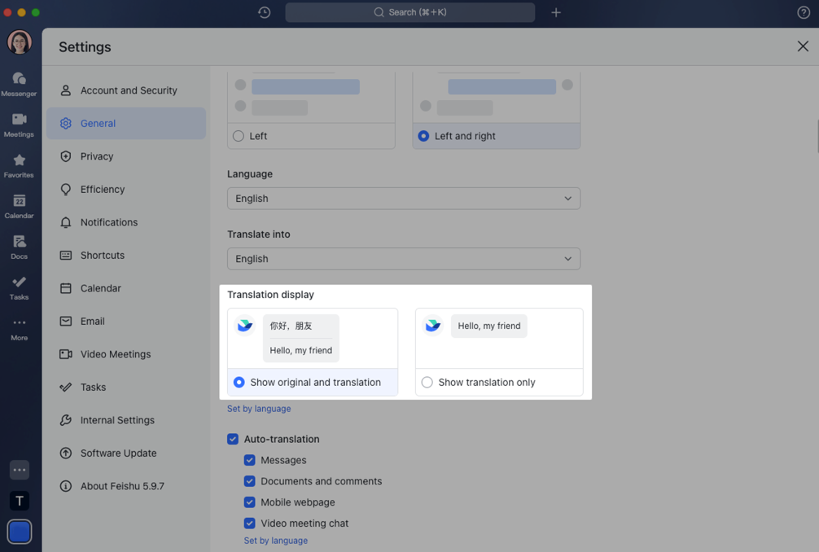The height and width of the screenshot is (552, 819).
Task: Open the help question mark icon
Action: click(x=804, y=12)
